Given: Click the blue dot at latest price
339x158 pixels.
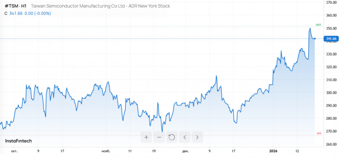Looking at the screenshot, I should 315,39.
